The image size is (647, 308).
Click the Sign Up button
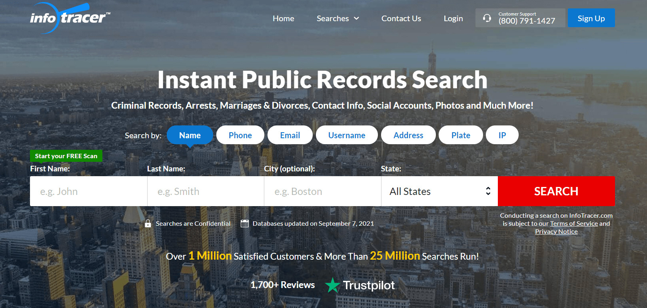coord(591,18)
